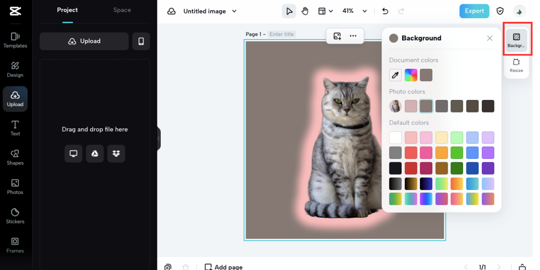Upload from phone icon button

[141, 41]
